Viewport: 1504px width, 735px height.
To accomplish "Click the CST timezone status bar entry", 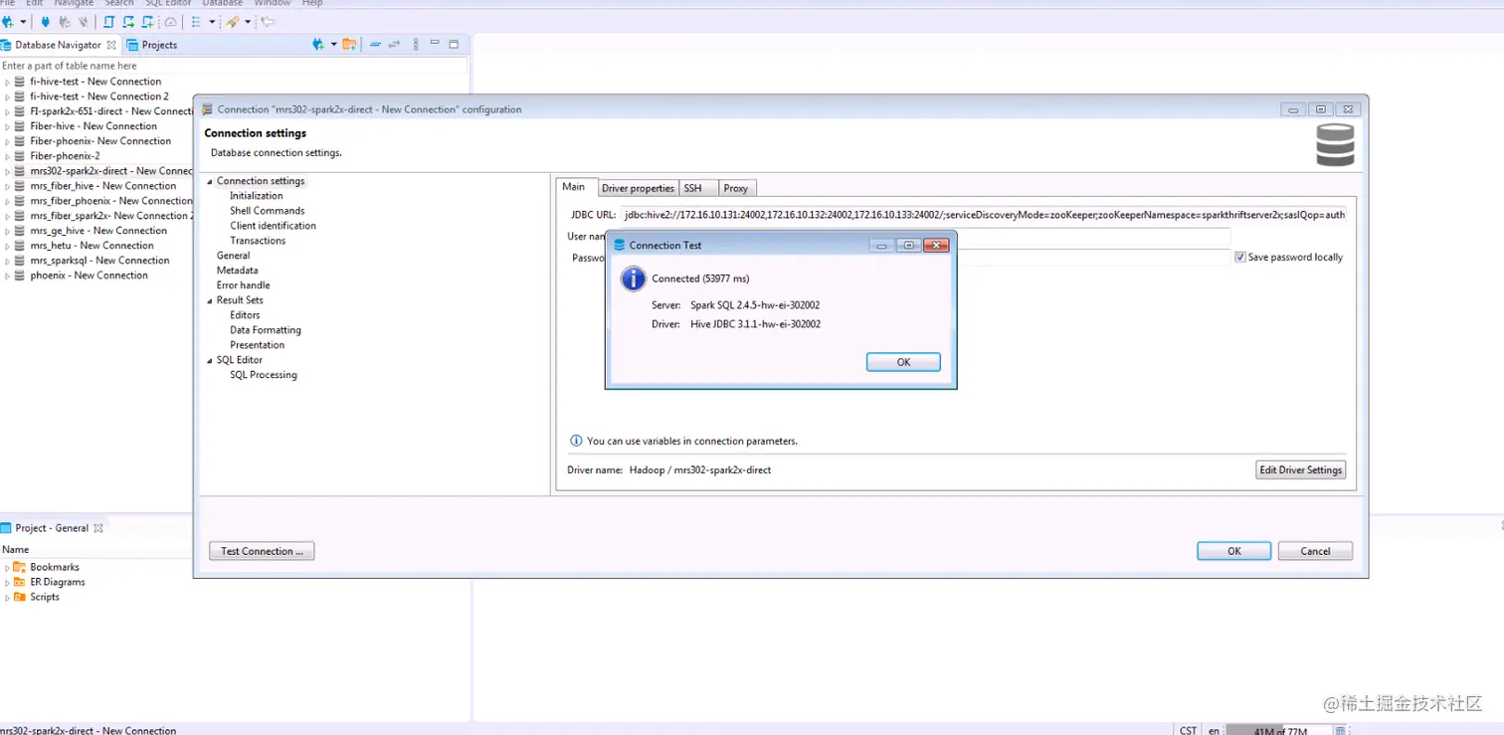I will (x=1189, y=730).
